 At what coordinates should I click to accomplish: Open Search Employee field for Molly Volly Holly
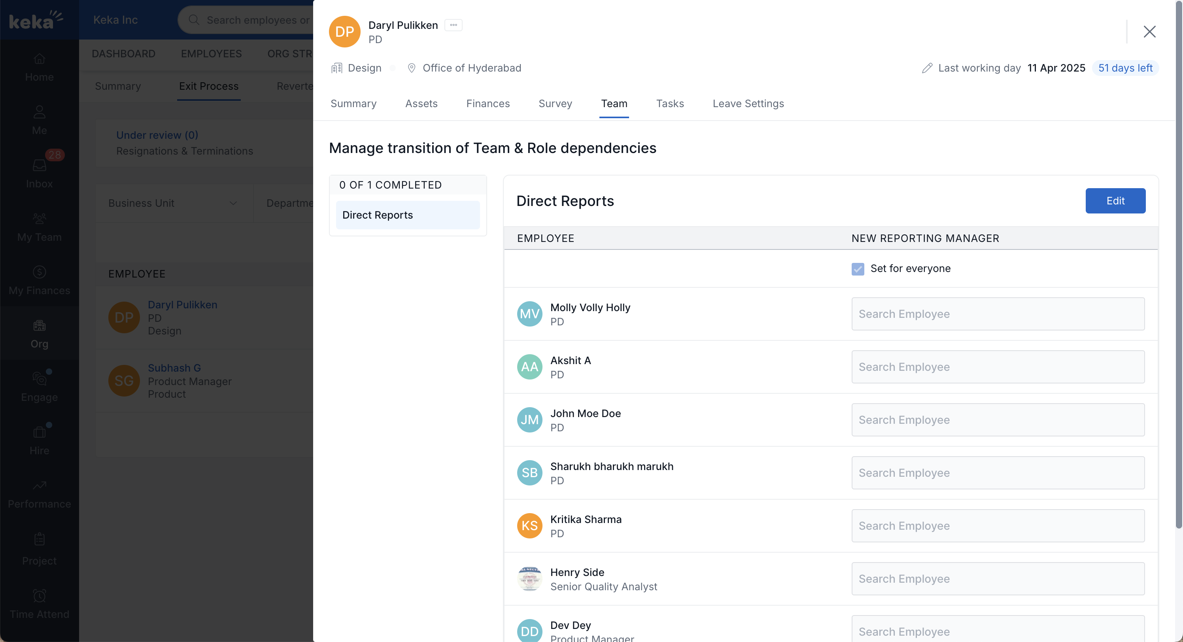[x=998, y=313]
